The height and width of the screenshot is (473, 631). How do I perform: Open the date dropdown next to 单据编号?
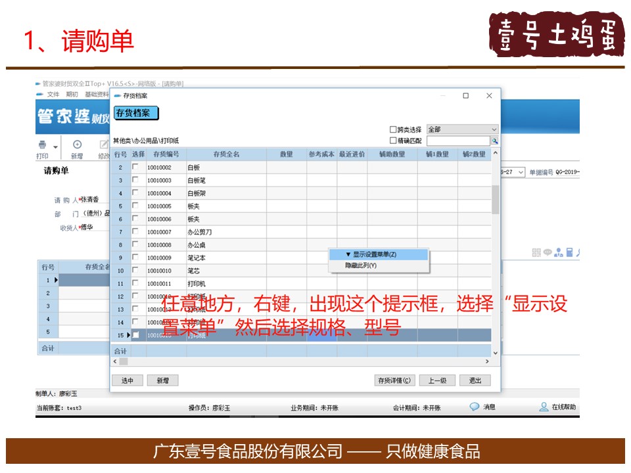pyautogui.click(x=521, y=172)
